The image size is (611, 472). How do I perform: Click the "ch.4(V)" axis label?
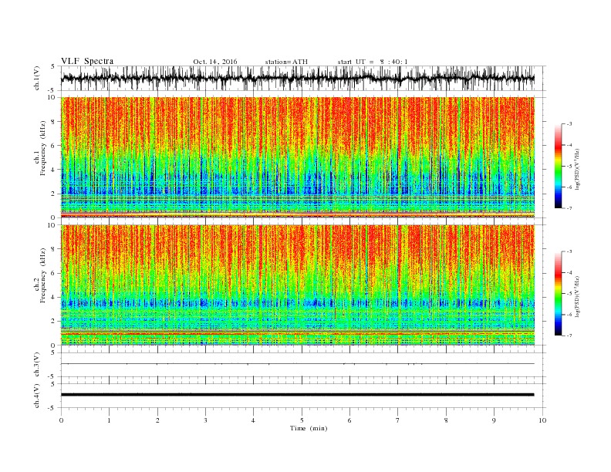37,396
